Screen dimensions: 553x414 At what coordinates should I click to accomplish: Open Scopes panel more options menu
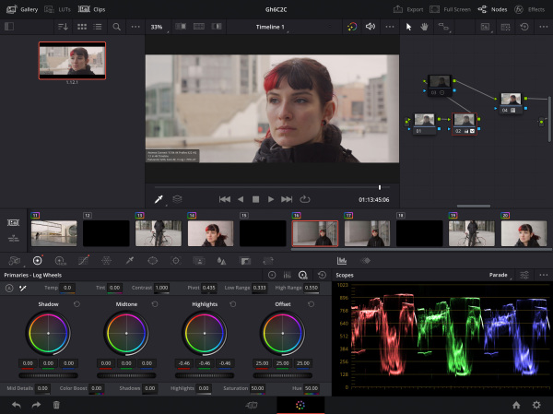pos(544,275)
